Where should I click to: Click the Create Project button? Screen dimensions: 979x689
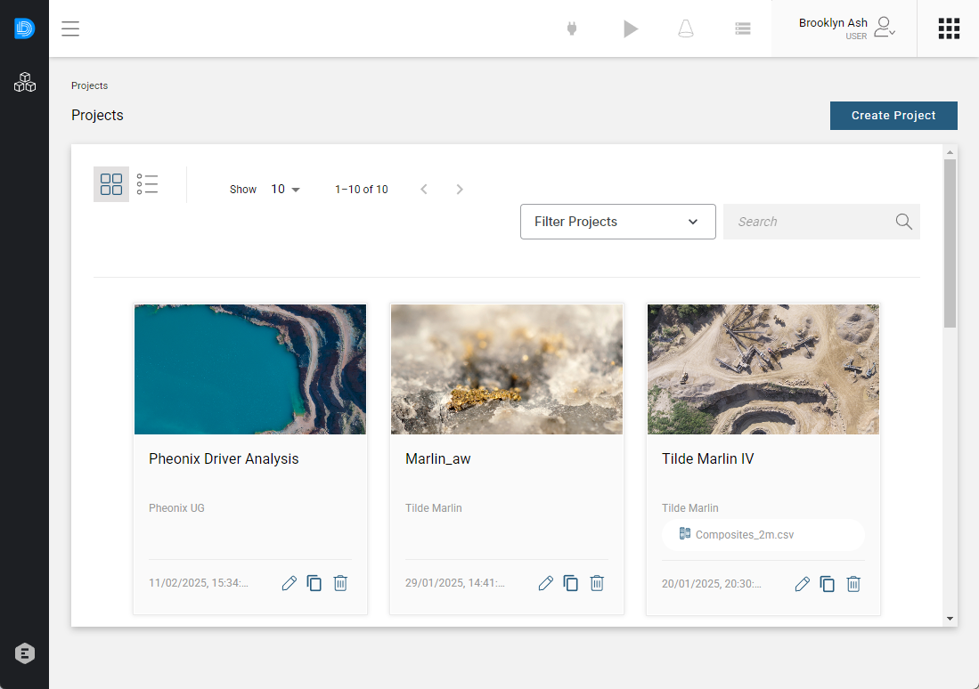point(893,116)
